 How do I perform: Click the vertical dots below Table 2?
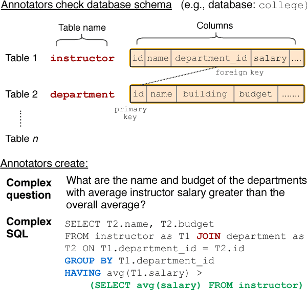(x=20, y=118)
